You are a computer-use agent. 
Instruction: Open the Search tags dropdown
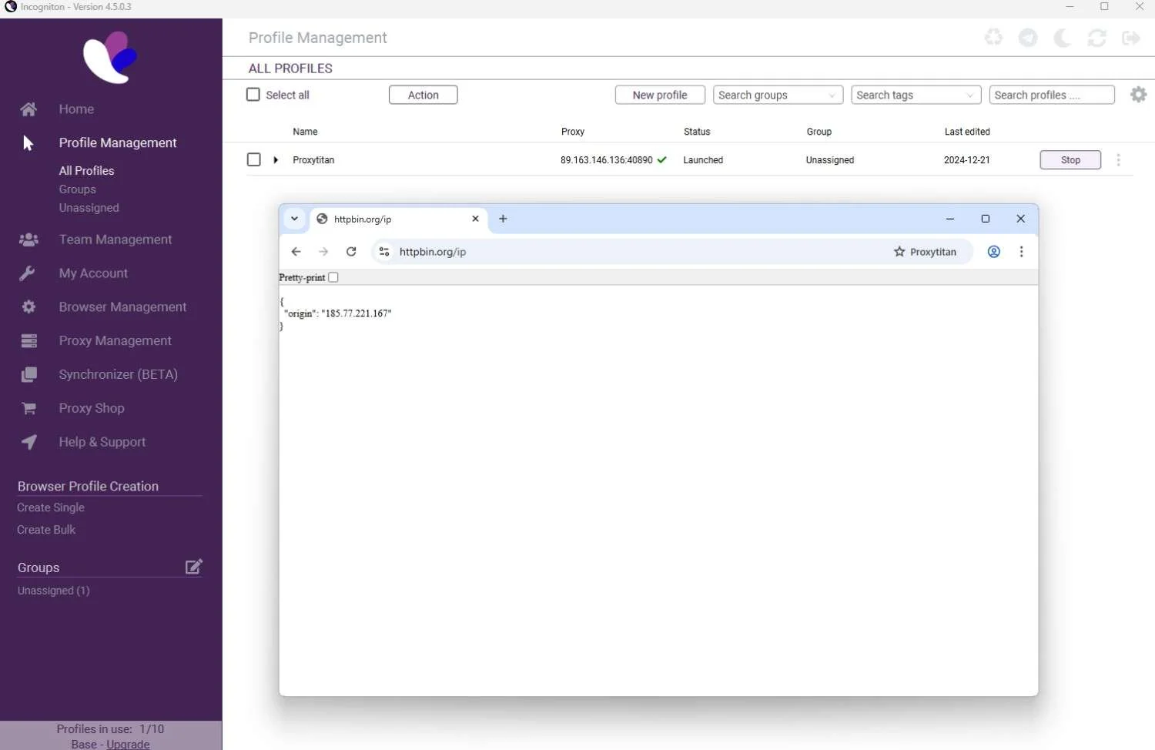click(x=916, y=95)
